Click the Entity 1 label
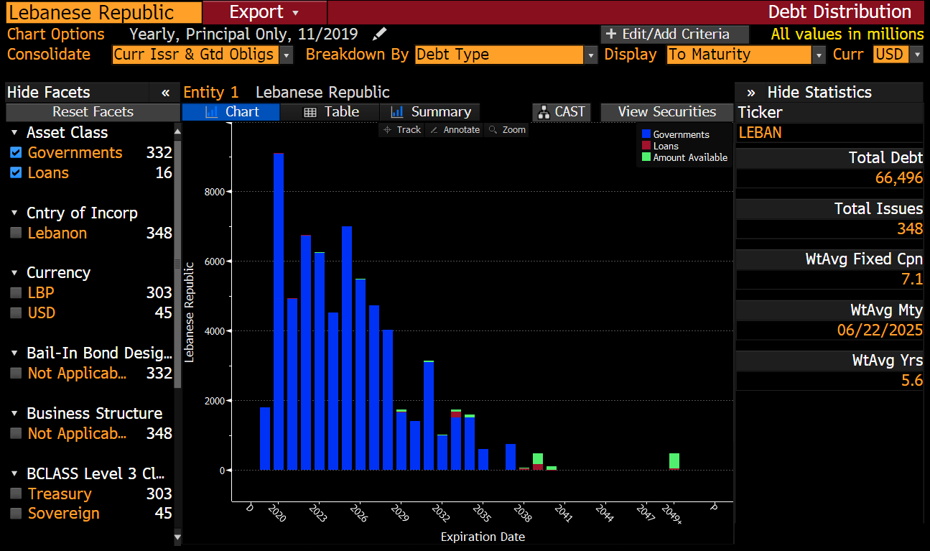 [x=210, y=93]
